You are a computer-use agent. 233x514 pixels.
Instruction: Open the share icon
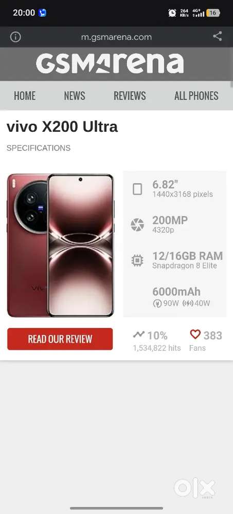(x=217, y=36)
